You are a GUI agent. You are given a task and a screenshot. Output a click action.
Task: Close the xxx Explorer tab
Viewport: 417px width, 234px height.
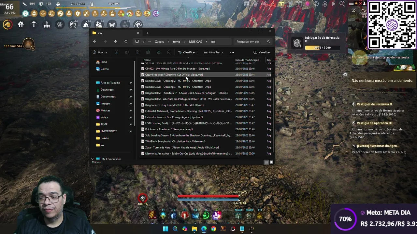138,33
